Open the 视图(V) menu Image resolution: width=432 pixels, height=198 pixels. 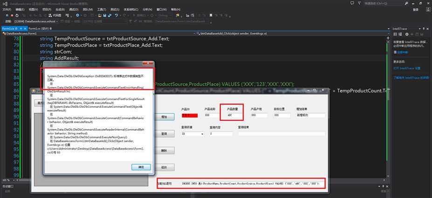(x=34, y=9)
